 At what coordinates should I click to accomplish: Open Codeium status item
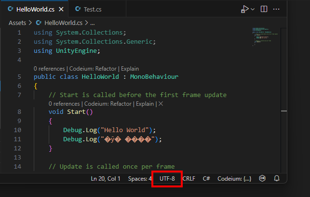pyautogui.click(x=234, y=179)
